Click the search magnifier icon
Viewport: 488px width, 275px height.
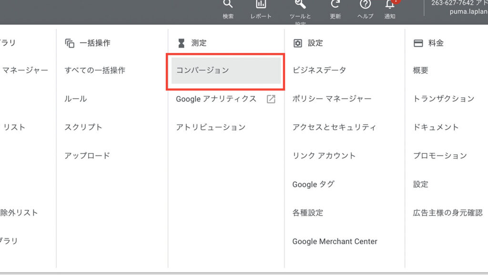coord(228,4)
